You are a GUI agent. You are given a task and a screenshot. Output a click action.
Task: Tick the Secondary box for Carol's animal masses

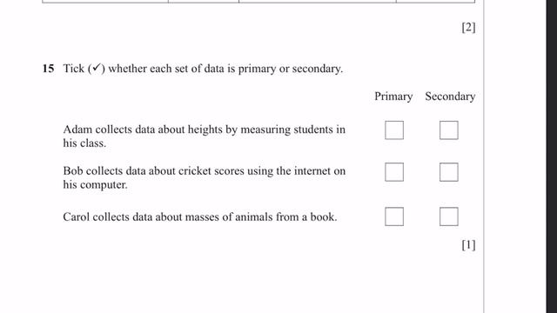click(449, 216)
